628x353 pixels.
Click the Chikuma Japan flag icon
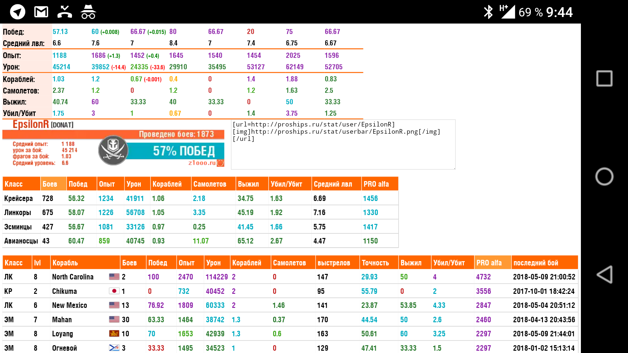(114, 291)
